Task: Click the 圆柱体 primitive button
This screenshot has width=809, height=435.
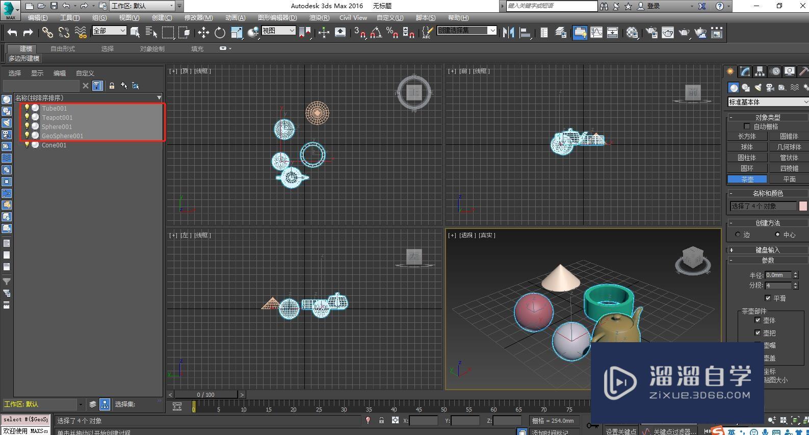Action: tap(747, 158)
